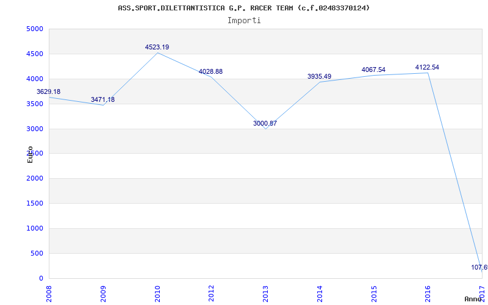Screen dimensions: 488x305
Task: Click the 2016 x-axis year label
Action: pyautogui.click(x=428, y=294)
